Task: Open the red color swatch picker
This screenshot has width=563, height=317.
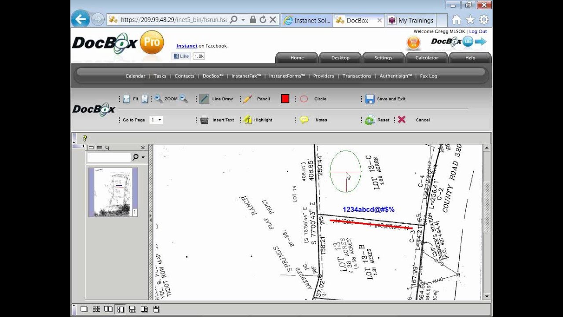Action: point(285,99)
